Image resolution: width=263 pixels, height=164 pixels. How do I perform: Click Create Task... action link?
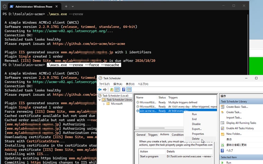coord(234,112)
